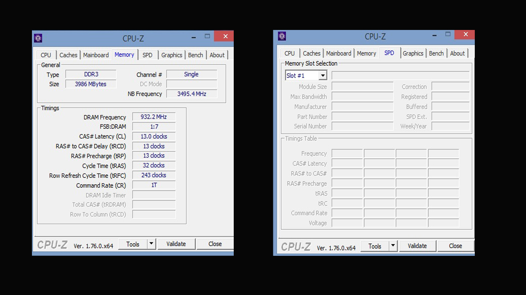
Task: Click the FSB:DRAM 1:7 ratio value
Action: pos(154,126)
